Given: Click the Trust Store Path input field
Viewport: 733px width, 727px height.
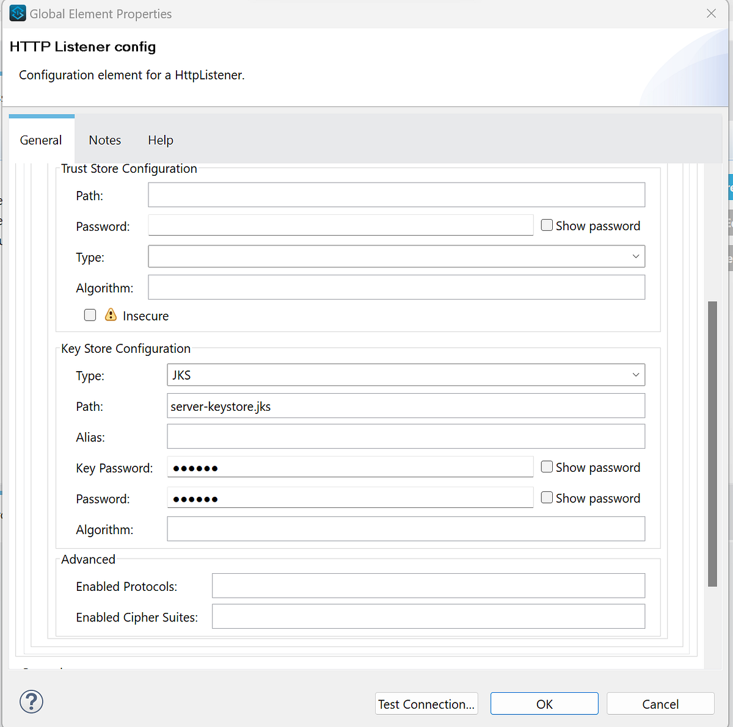Looking at the screenshot, I should 396,194.
